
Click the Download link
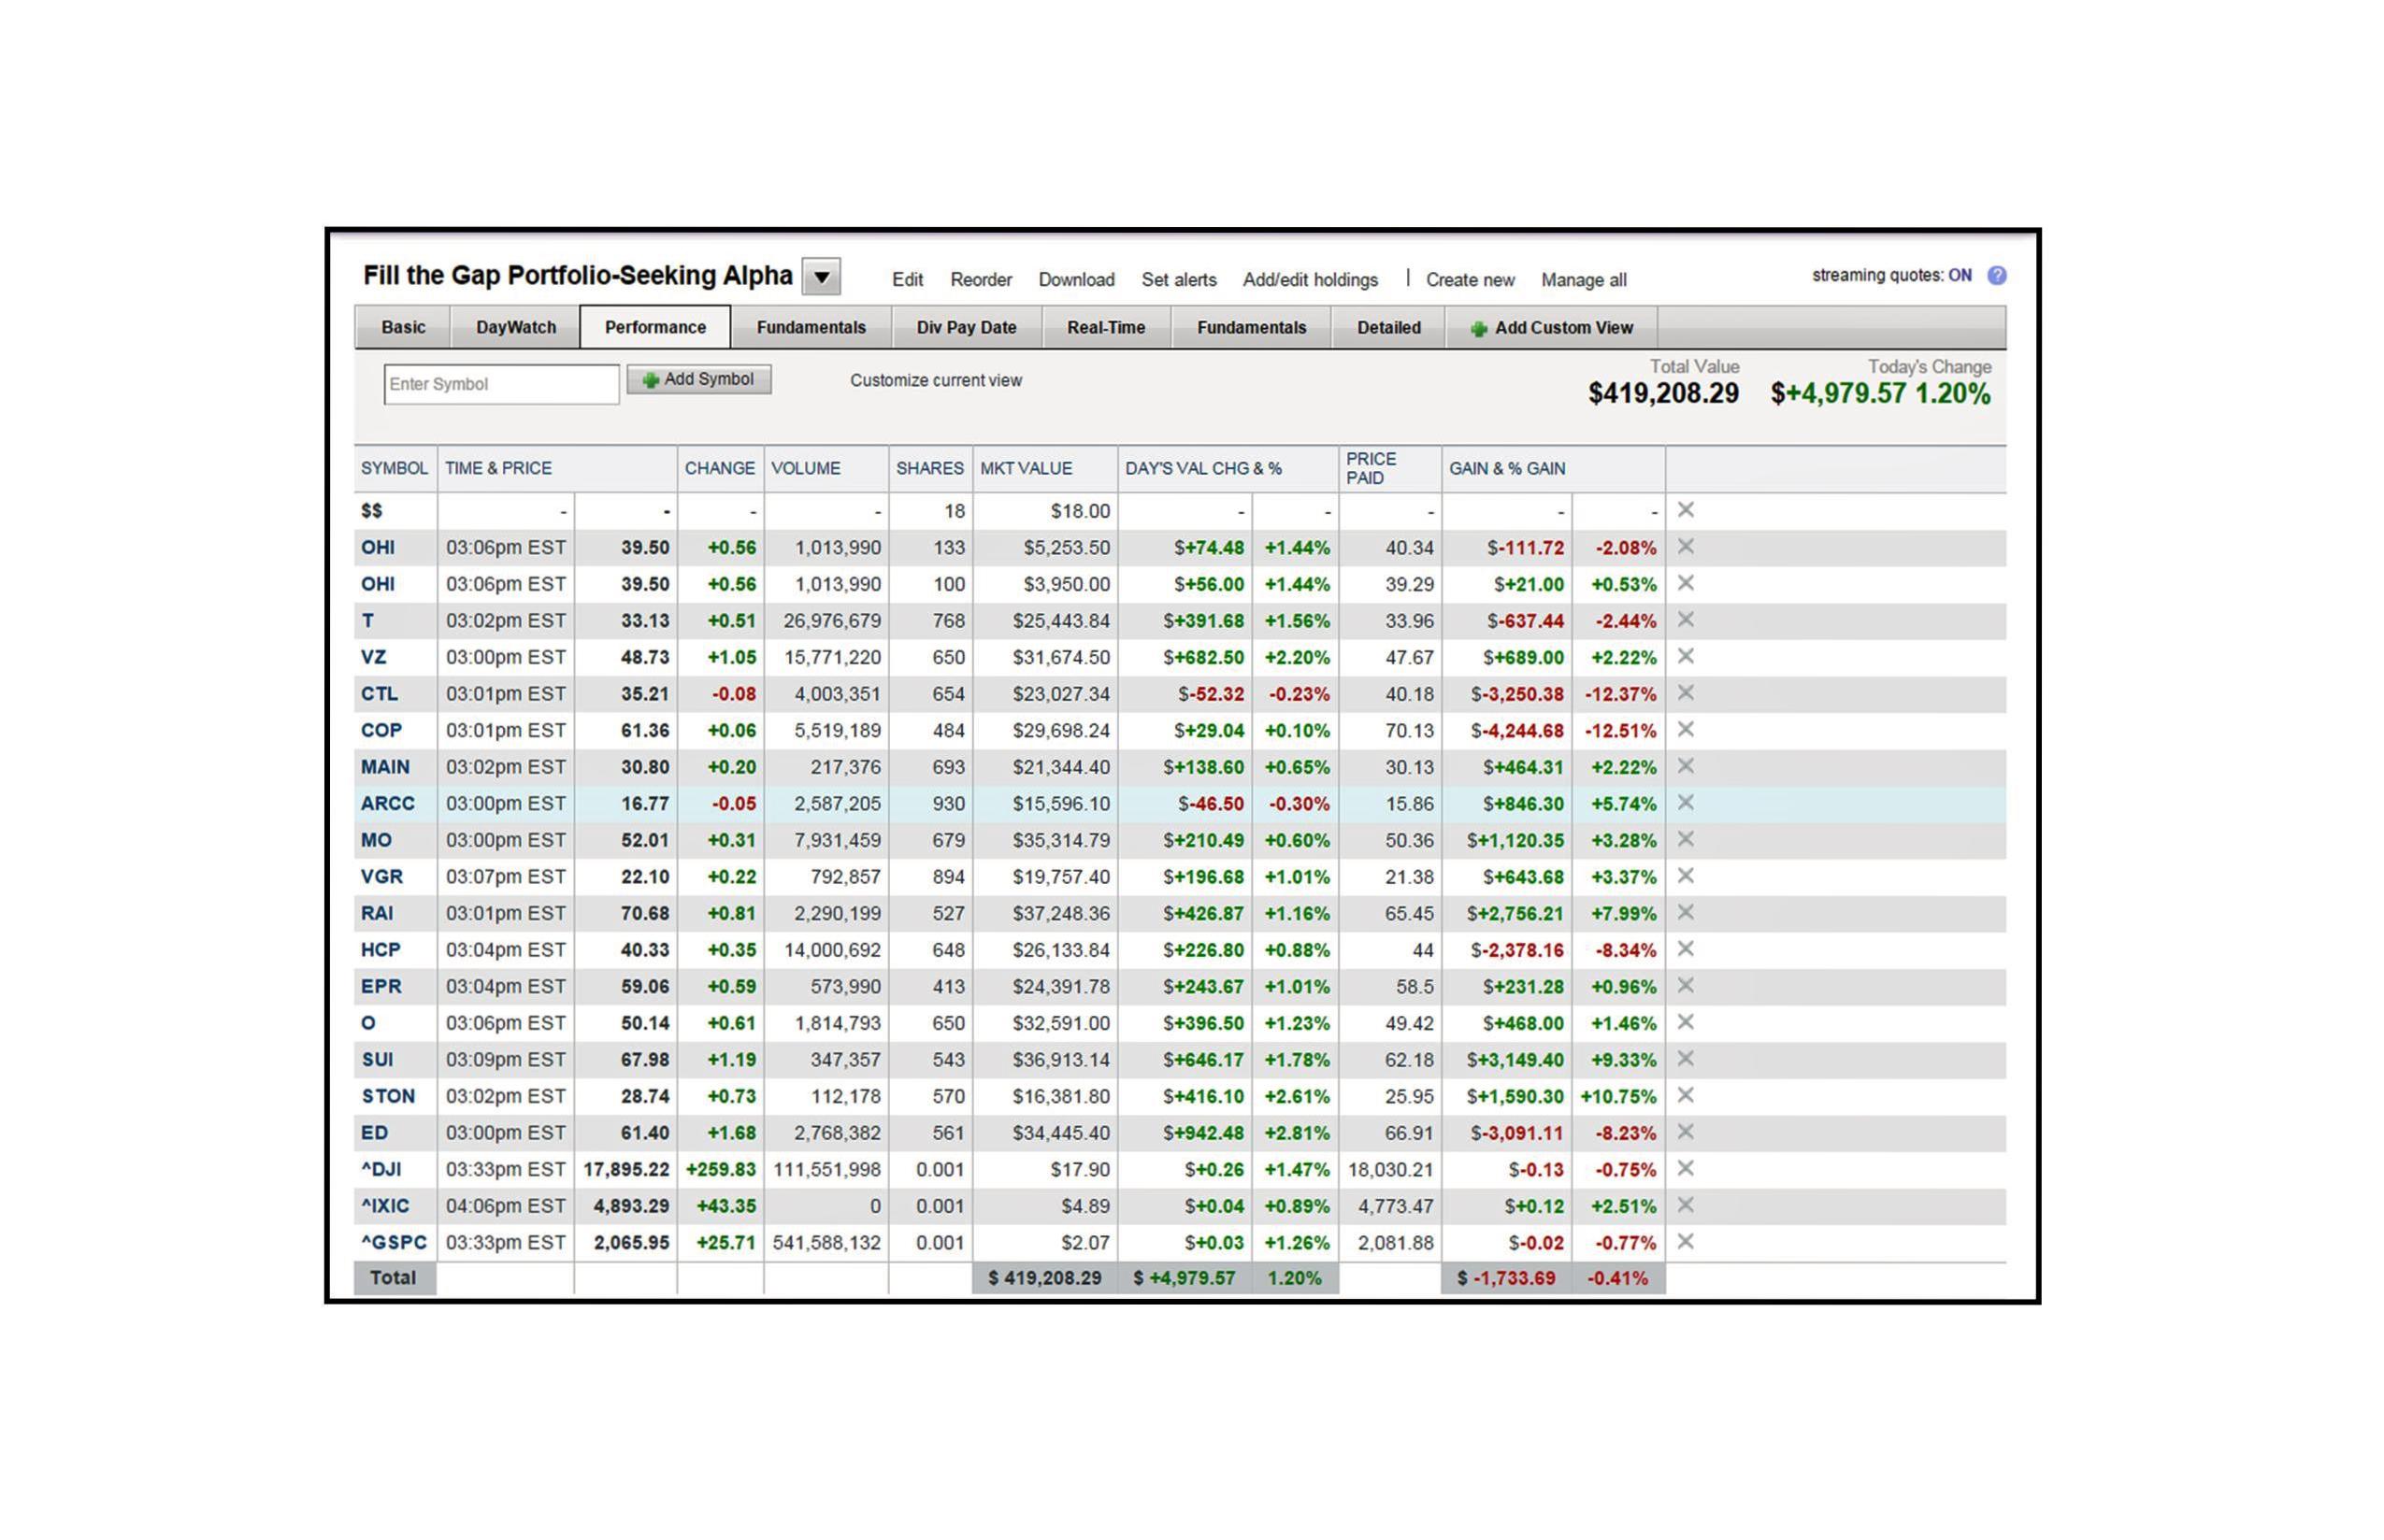pyautogui.click(x=1075, y=280)
